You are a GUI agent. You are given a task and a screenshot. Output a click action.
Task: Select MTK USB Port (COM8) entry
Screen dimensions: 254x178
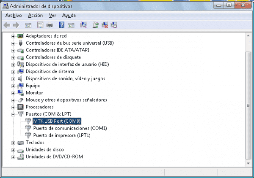(57, 121)
